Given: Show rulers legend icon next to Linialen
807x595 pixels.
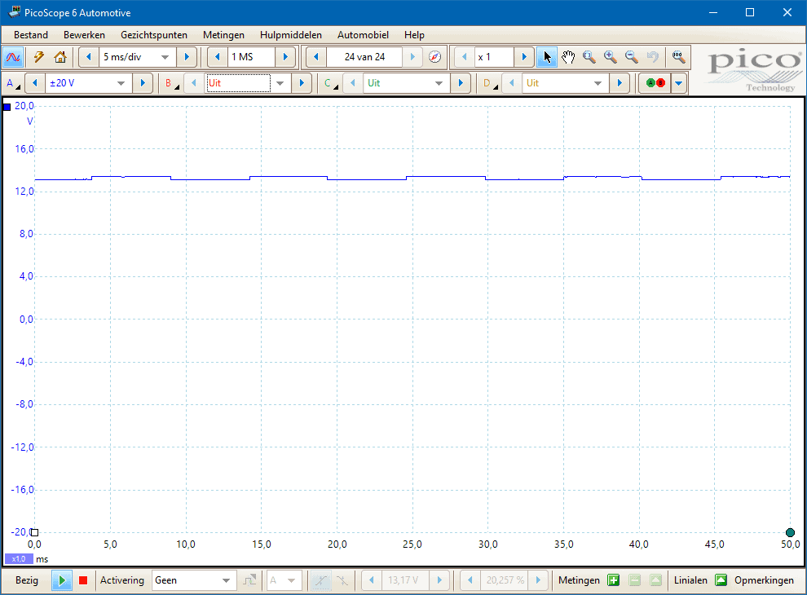Looking at the screenshot, I should pos(721,580).
